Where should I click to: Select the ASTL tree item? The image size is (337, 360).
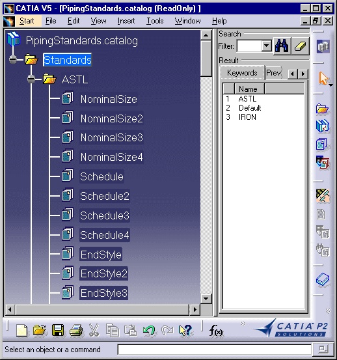(75, 79)
